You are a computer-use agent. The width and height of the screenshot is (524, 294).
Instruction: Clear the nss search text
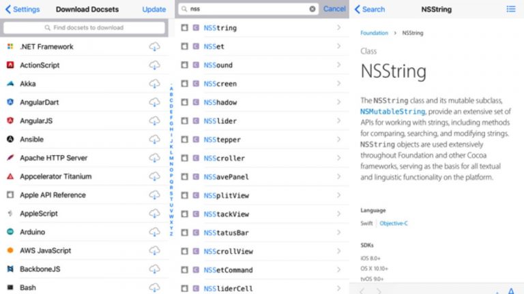pyautogui.click(x=312, y=9)
